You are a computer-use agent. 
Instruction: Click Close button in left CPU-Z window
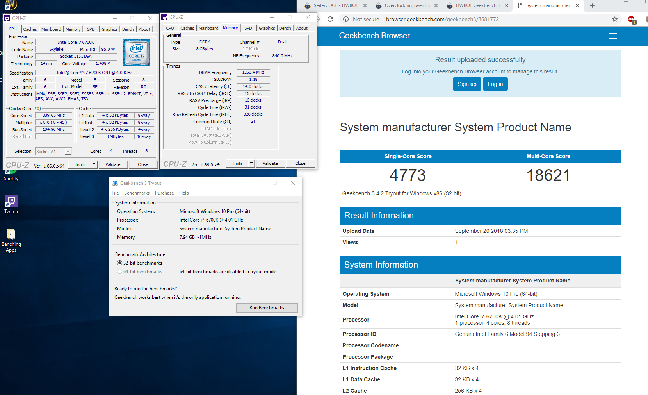click(143, 164)
